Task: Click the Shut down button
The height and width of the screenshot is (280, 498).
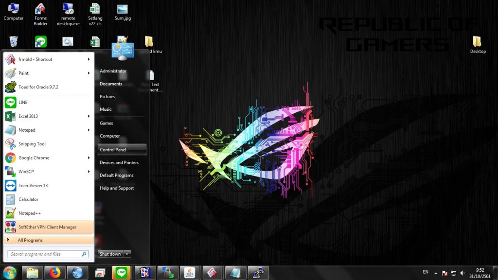Action: coord(110,254)
